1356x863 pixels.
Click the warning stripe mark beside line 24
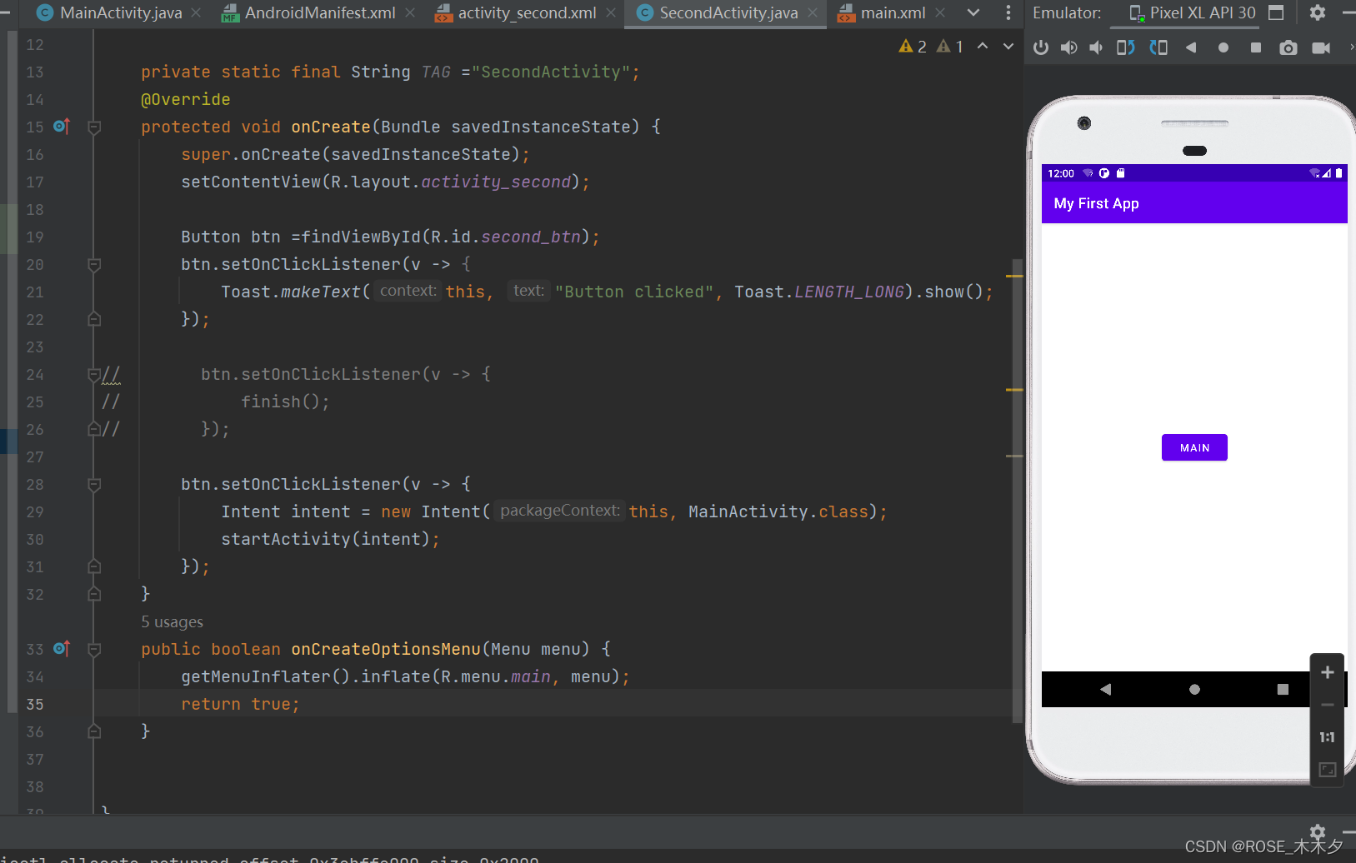(1014, 389)
